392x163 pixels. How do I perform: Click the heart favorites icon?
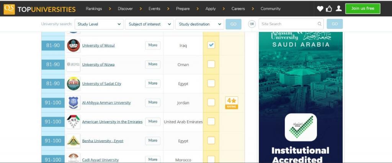coord(320,9)
